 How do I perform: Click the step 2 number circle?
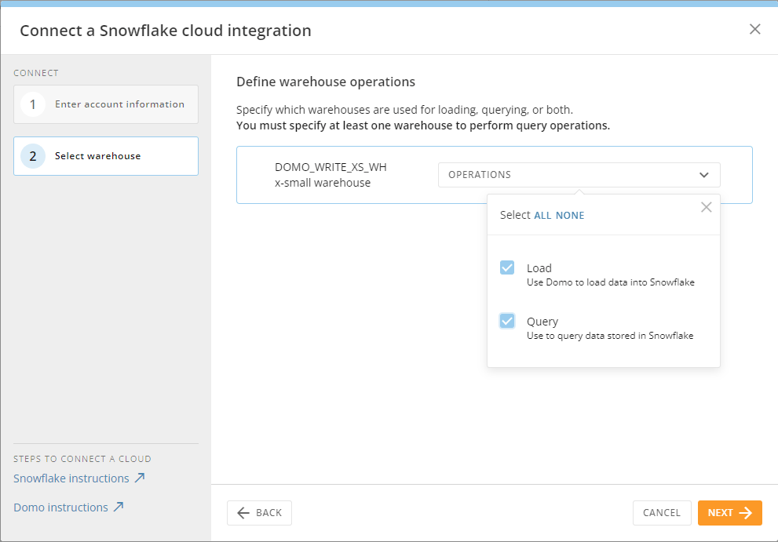33,156
